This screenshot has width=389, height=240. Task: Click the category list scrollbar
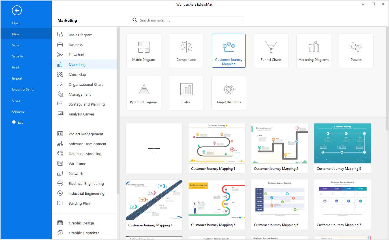pyautogui.click(x=118, y=110)
